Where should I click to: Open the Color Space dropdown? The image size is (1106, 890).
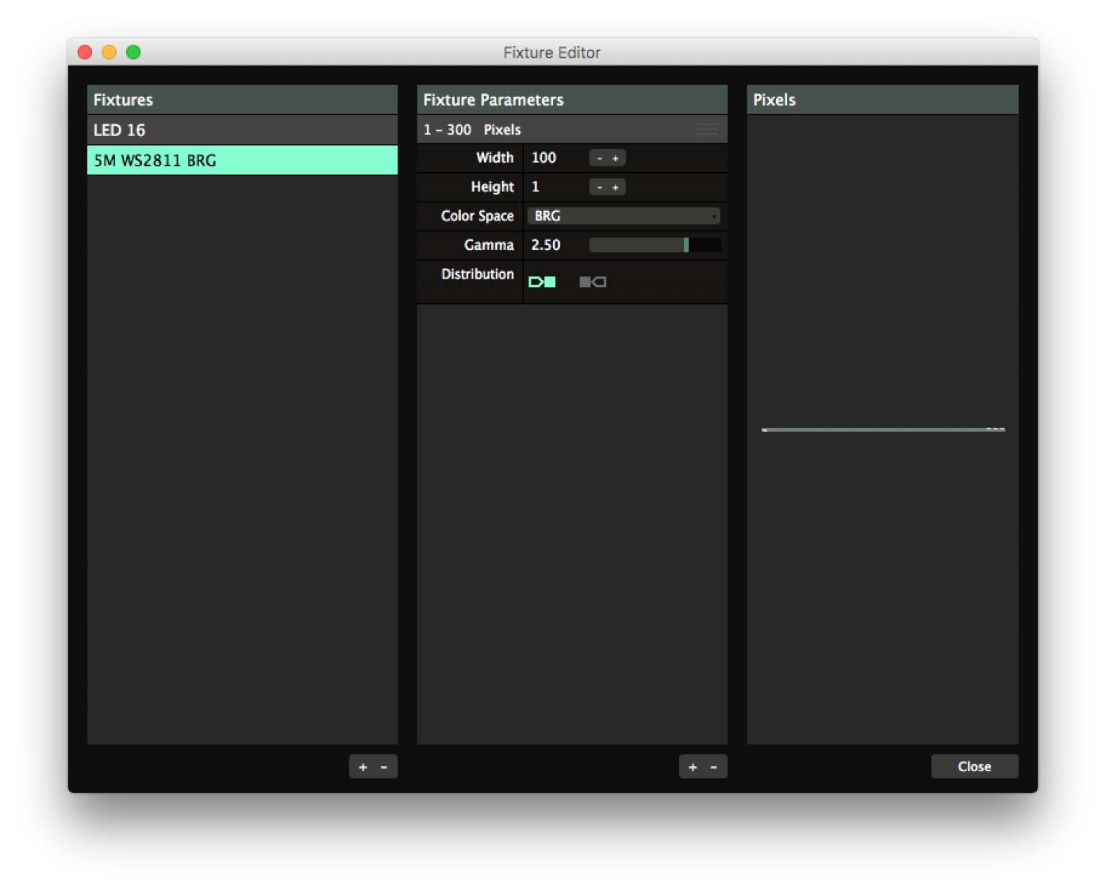(624, 215)
